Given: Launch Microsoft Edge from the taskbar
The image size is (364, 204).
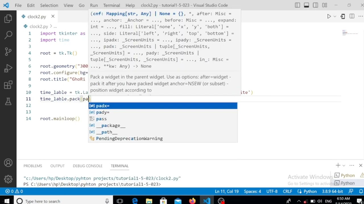Looking at the screenshot, I should [x=135, y=201].
